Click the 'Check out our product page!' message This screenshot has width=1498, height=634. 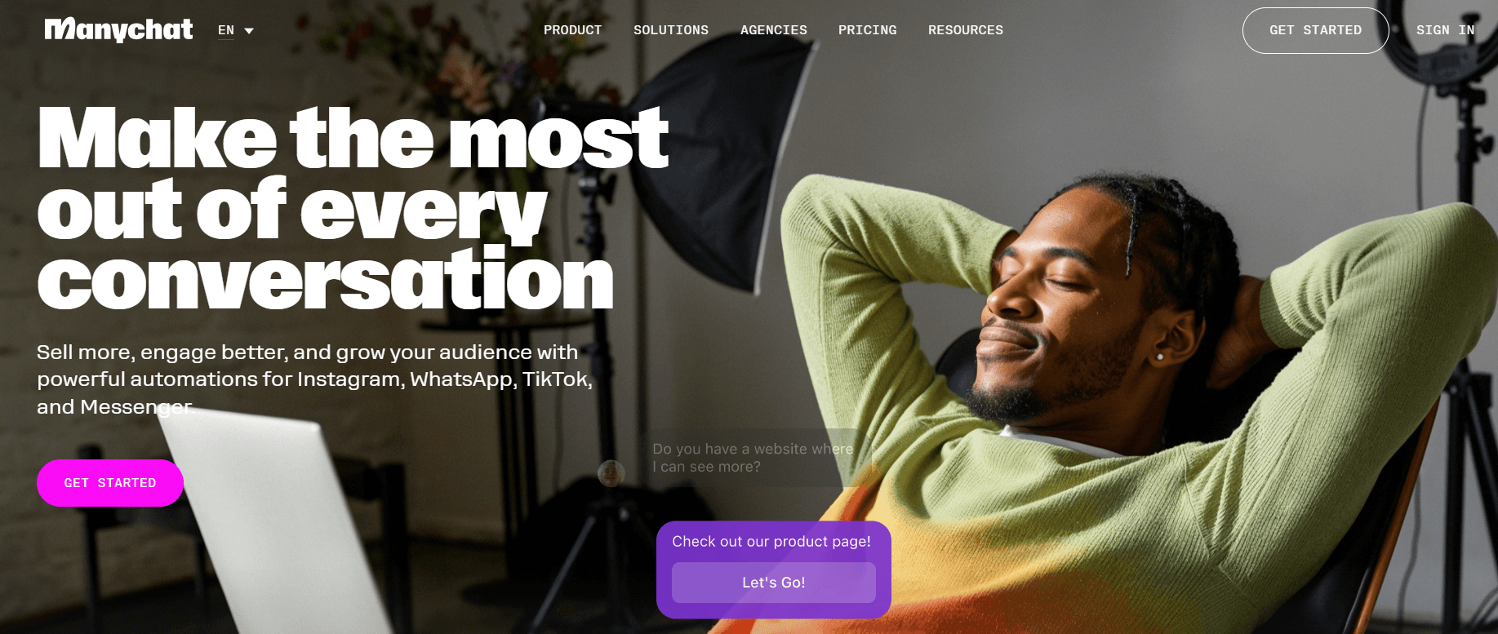(771, 541)
